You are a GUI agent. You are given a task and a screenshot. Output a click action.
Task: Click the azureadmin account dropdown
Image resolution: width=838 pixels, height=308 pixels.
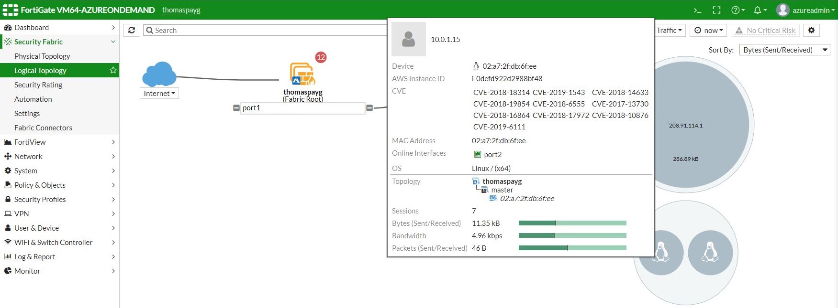813,10
